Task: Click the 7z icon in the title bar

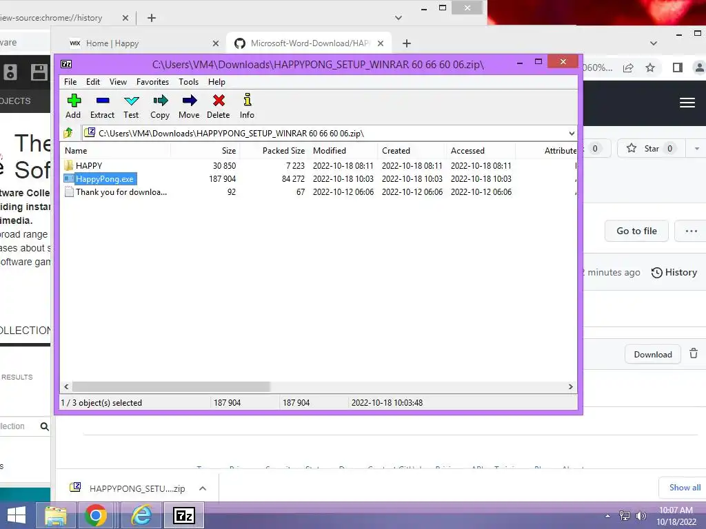Action: click(x=66, y=64)
